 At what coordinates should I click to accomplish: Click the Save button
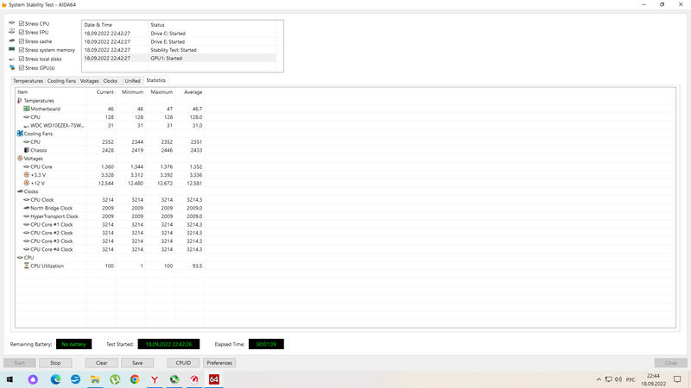point(137,363)
